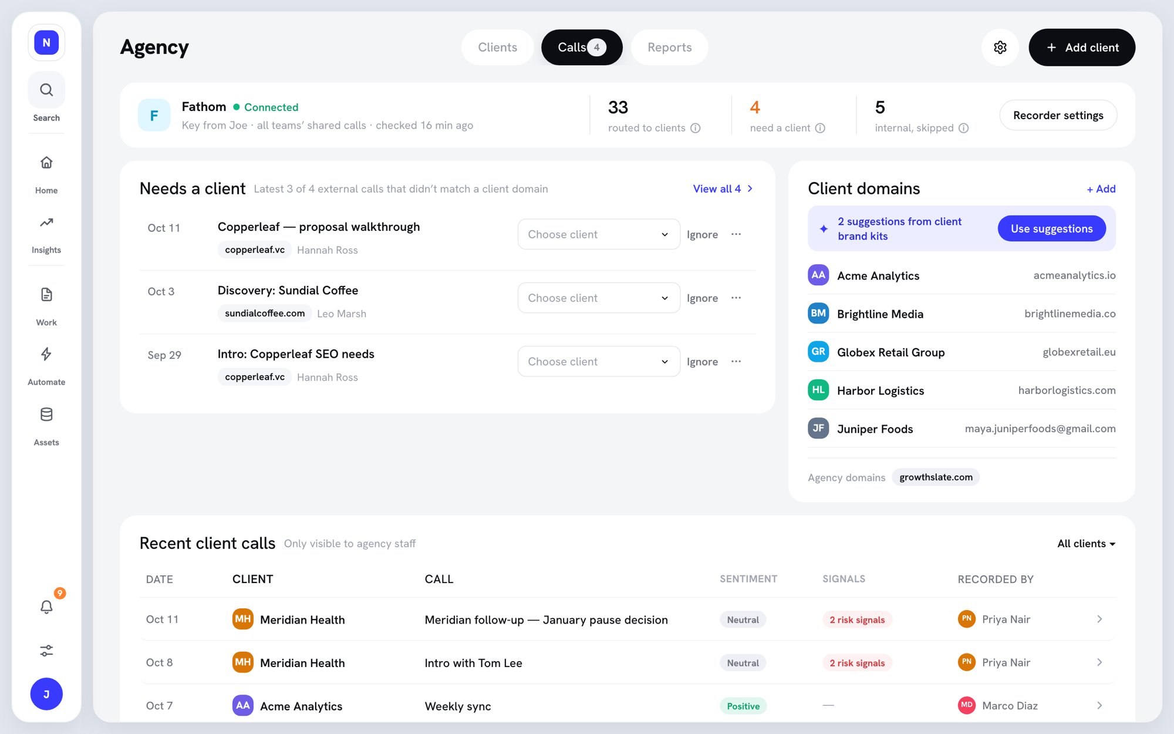The image size is (1174, 734).
Task: Open more options for Discovery: Sundial Coffee
Action: click(736, 298)
